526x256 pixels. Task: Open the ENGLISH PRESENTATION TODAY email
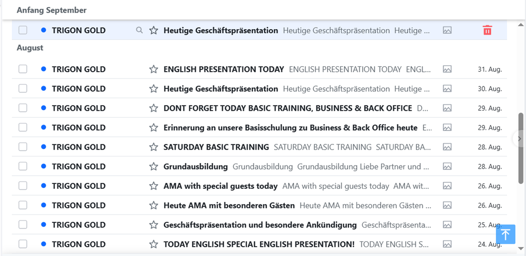pos(224,69)
